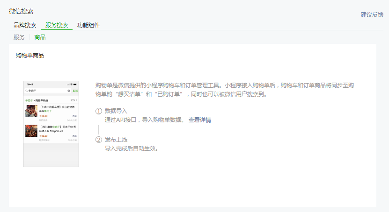This screenshot has height=212, width=389.
Task: Click the 购物单商品 section heading
Action: point(30,56)
